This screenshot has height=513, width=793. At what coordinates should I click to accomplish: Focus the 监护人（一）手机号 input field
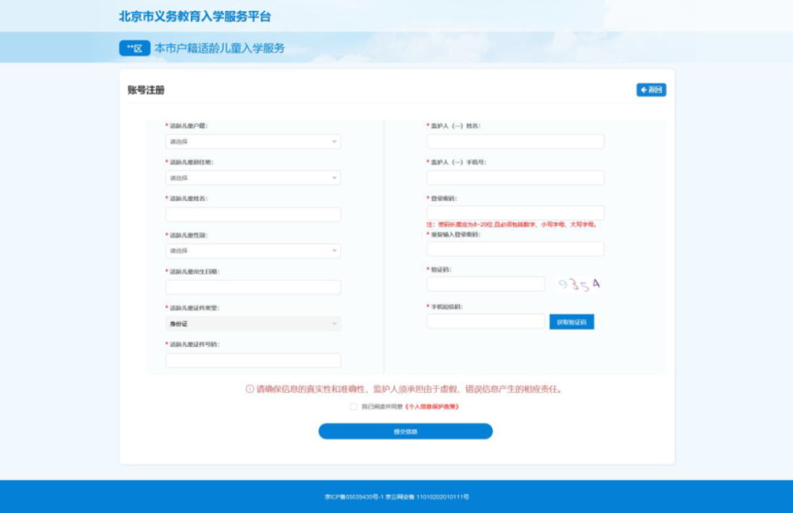515,178
